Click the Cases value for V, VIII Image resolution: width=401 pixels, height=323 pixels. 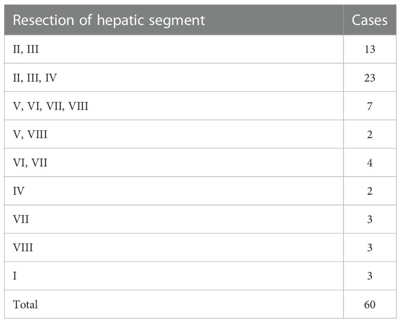click(369, 134)
